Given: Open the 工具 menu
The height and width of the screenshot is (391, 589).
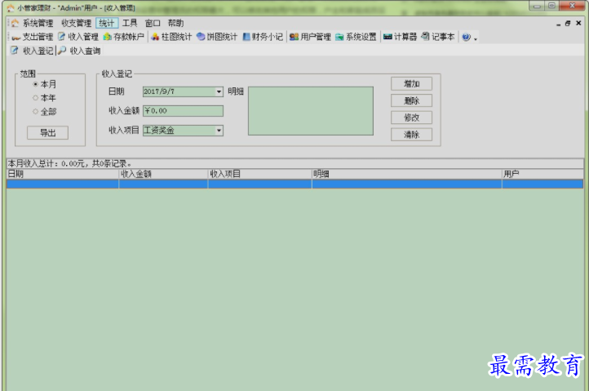Looking at the screenshot, I should tap(130, 24).
